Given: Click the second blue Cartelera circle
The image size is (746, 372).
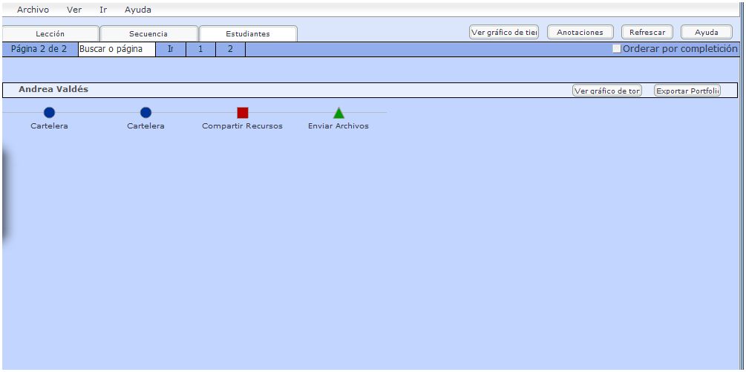Looking at the screenshot, I should pos(145,113).
